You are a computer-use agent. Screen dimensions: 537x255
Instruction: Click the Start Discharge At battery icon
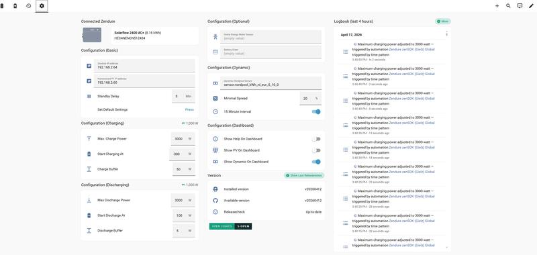tap(89, 215)
